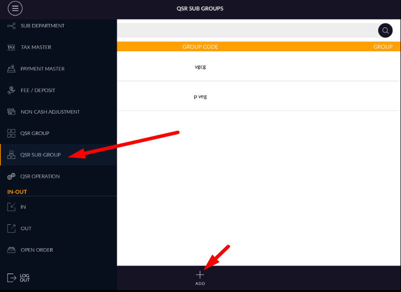Select the Payment Master register icon

coord(11,69)
